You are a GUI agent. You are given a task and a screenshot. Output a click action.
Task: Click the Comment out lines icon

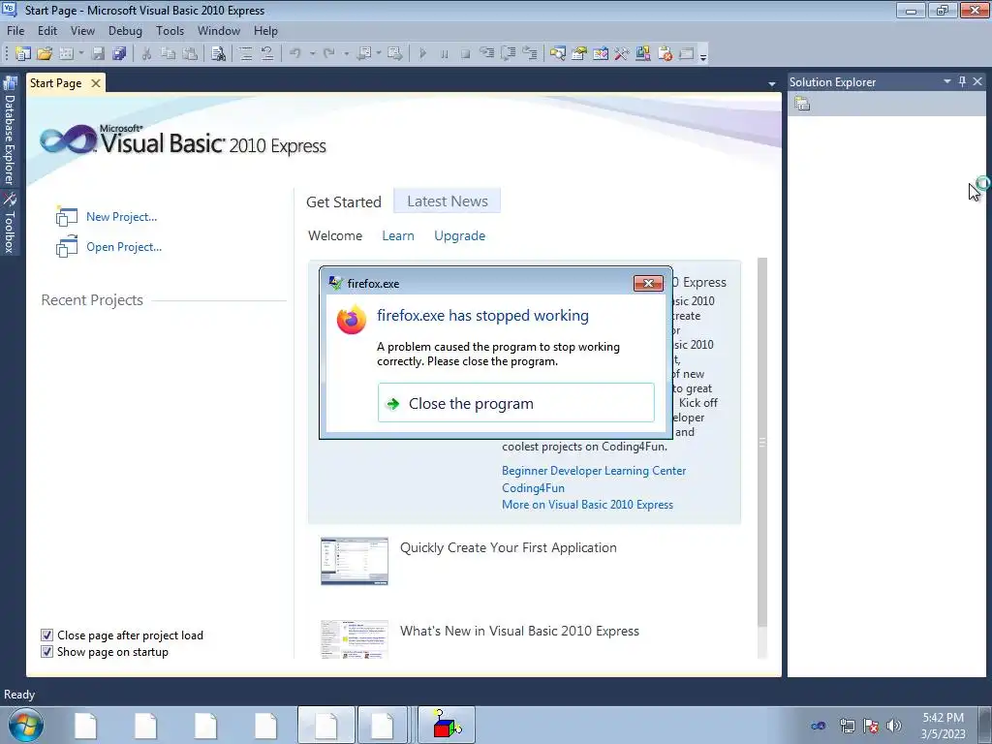click(245, 54)
